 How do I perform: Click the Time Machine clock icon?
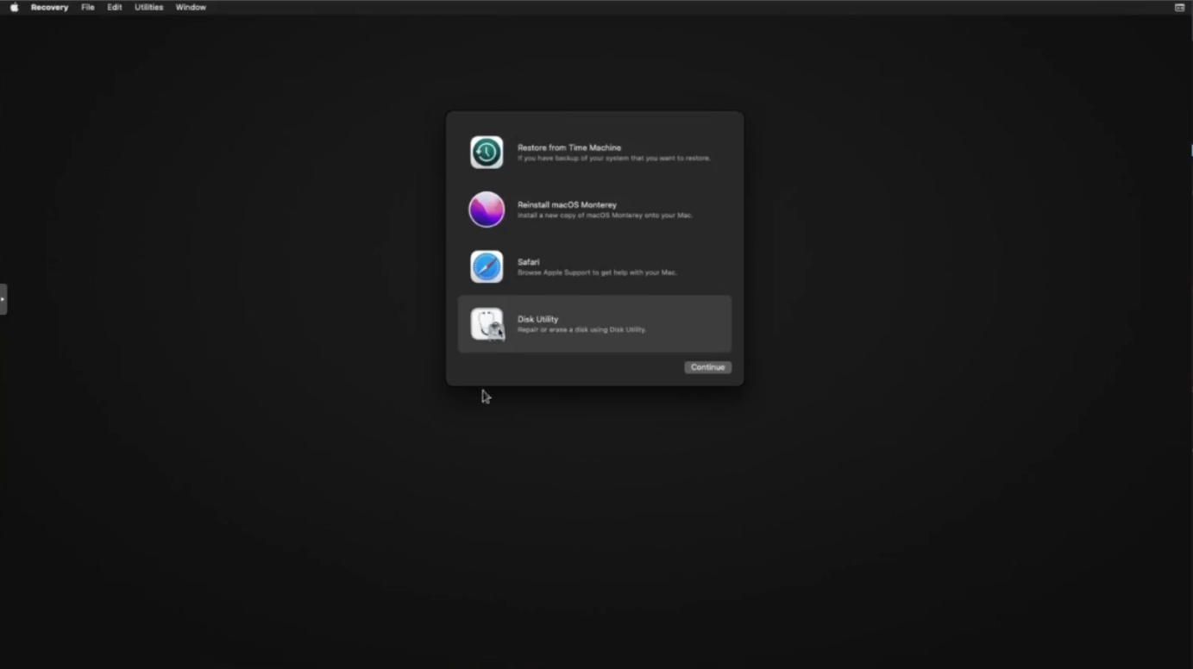(x=487, y=153)
